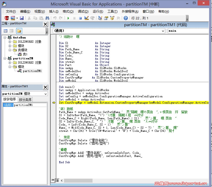Run the macro with the green play icon
This screenshot has width=212, height=187.
[x=68, y=18]
